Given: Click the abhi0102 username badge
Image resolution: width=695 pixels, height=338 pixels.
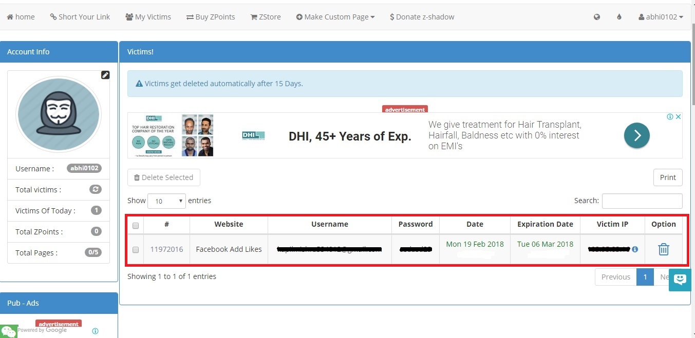Looking at the screenshot, I should point(84,168).
